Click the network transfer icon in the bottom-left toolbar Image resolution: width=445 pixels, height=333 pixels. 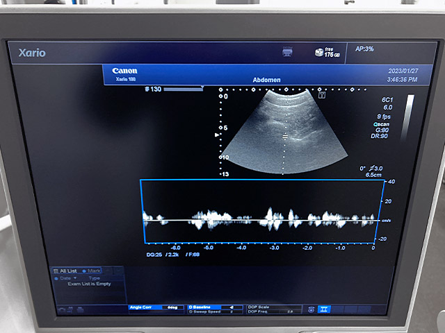tap(71, 309)
